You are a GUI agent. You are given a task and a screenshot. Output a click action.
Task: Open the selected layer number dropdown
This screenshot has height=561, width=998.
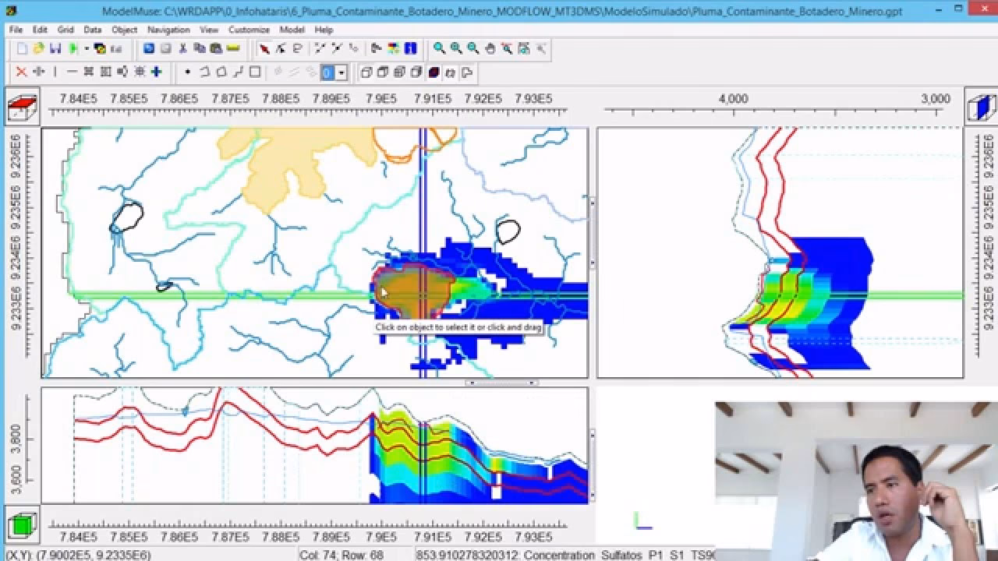pyautogui.click(x=341, y=72)
